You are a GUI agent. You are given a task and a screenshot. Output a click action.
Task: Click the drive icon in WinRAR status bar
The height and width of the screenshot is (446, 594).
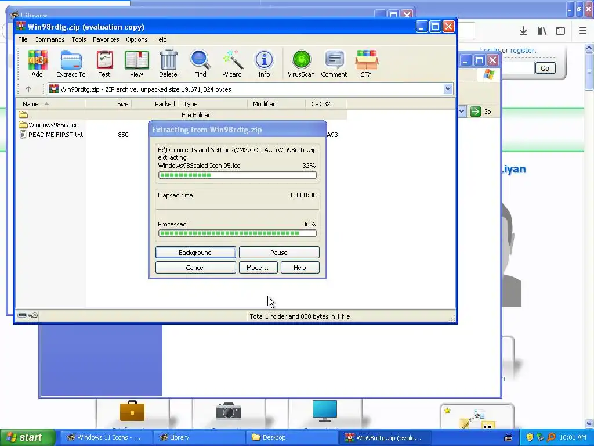point(22,315)
